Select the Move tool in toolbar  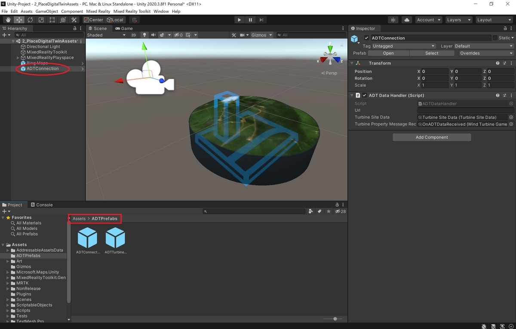(x=19, y=20)
